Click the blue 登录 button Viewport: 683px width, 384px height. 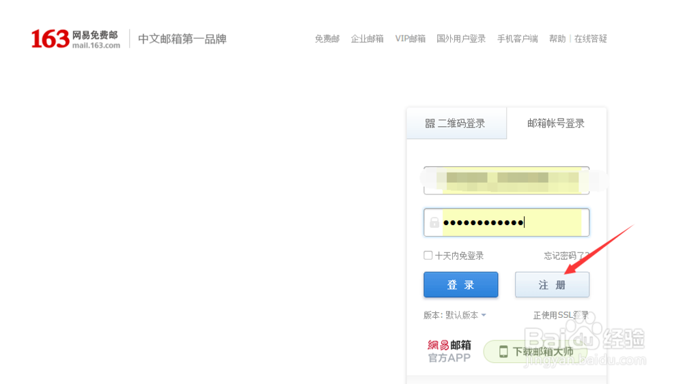pos(461,285)
